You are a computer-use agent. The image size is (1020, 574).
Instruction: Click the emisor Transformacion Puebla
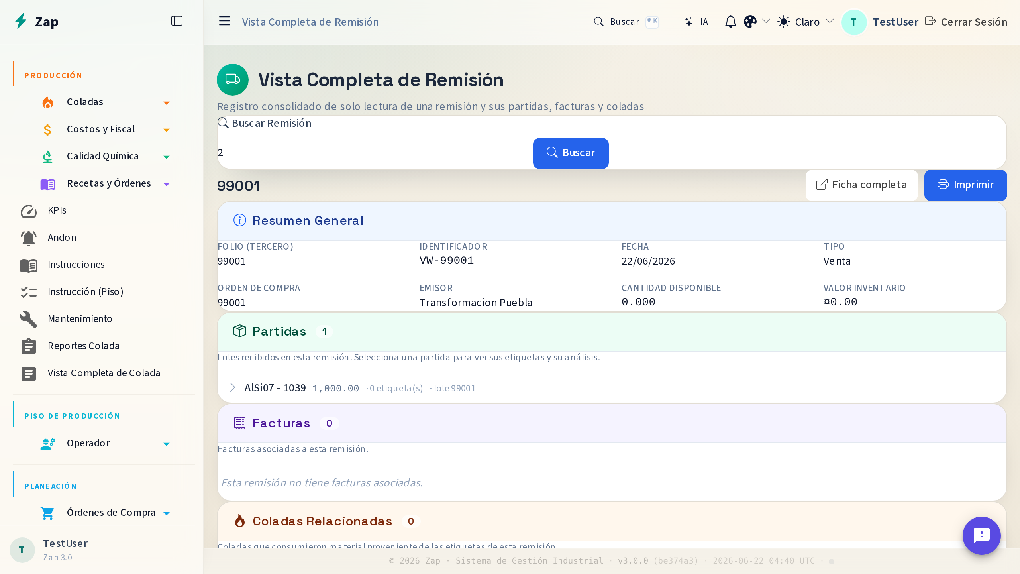[476, 303]
